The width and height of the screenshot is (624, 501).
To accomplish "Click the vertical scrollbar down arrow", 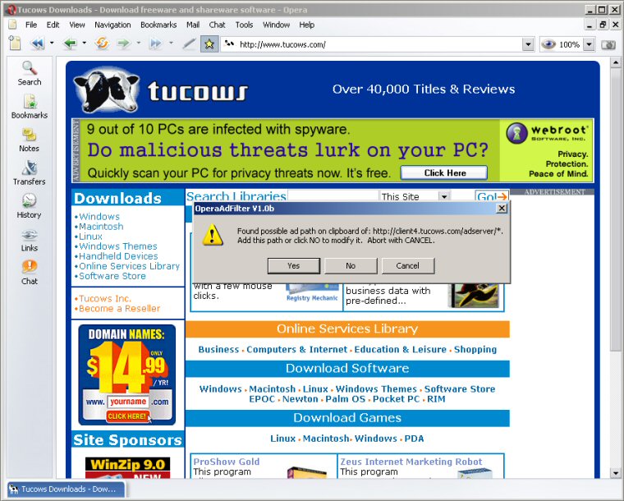I will coord(616,473).
